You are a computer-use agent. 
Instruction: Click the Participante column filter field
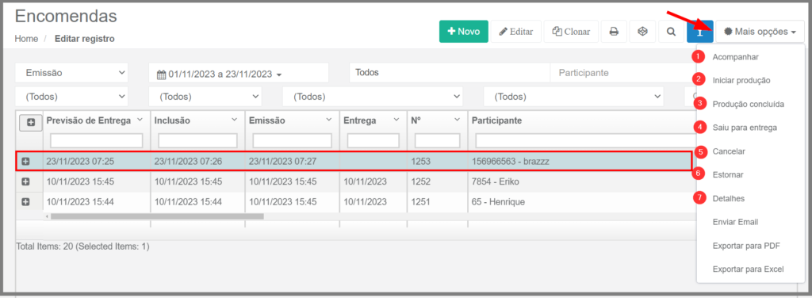tap(585, 140)
